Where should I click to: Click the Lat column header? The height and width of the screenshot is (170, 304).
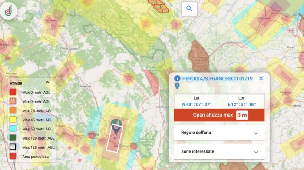196,98
